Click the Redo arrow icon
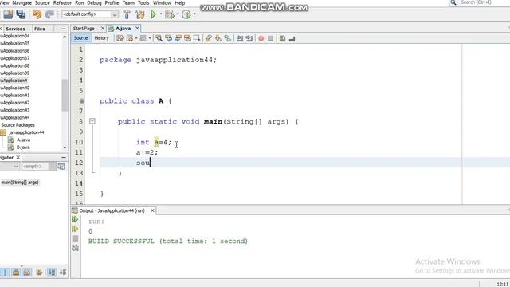 (x=49, y=14)
